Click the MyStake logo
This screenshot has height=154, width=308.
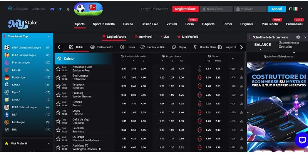click(23, 24)
